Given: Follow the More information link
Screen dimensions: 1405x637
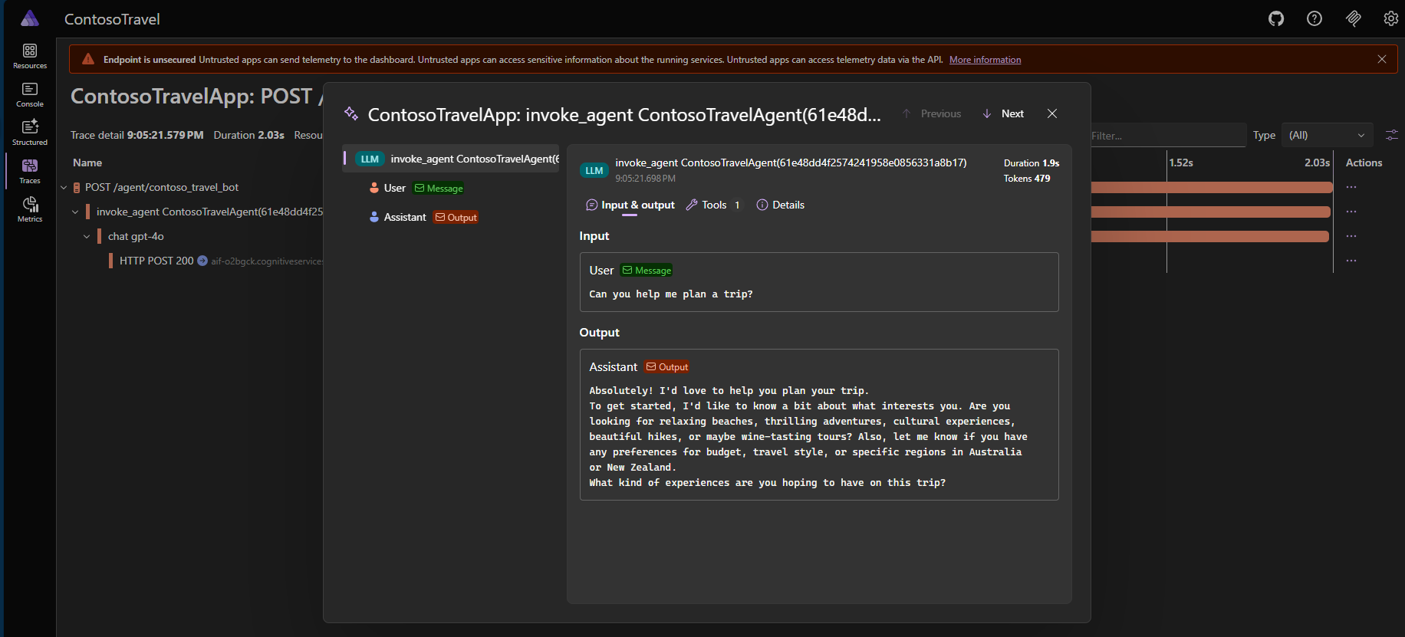Looking at the screenshot, I should [x=985, y=60].
